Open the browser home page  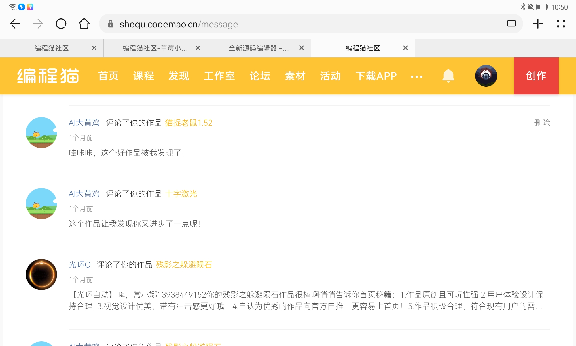tap(84, 24)
